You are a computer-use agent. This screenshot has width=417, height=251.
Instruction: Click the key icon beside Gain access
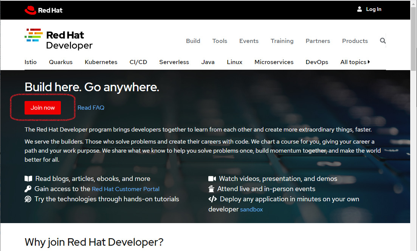[28, 189]
